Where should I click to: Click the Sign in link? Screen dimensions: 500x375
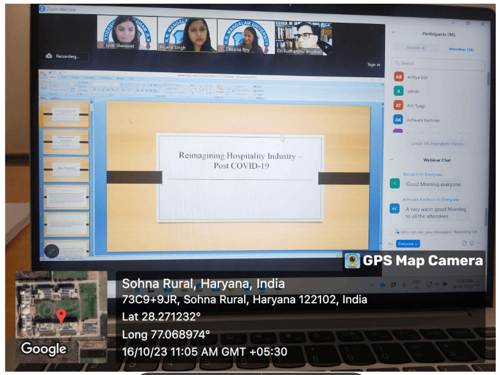(x=373, y=64)
